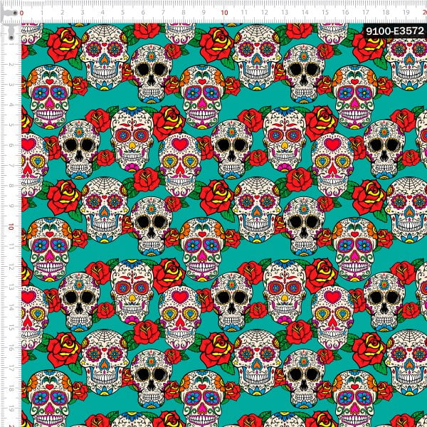The height and width of the screenshot is (427, 427).
Task: Click the 7 mark on the left ruler
Action: pos(12,166)
